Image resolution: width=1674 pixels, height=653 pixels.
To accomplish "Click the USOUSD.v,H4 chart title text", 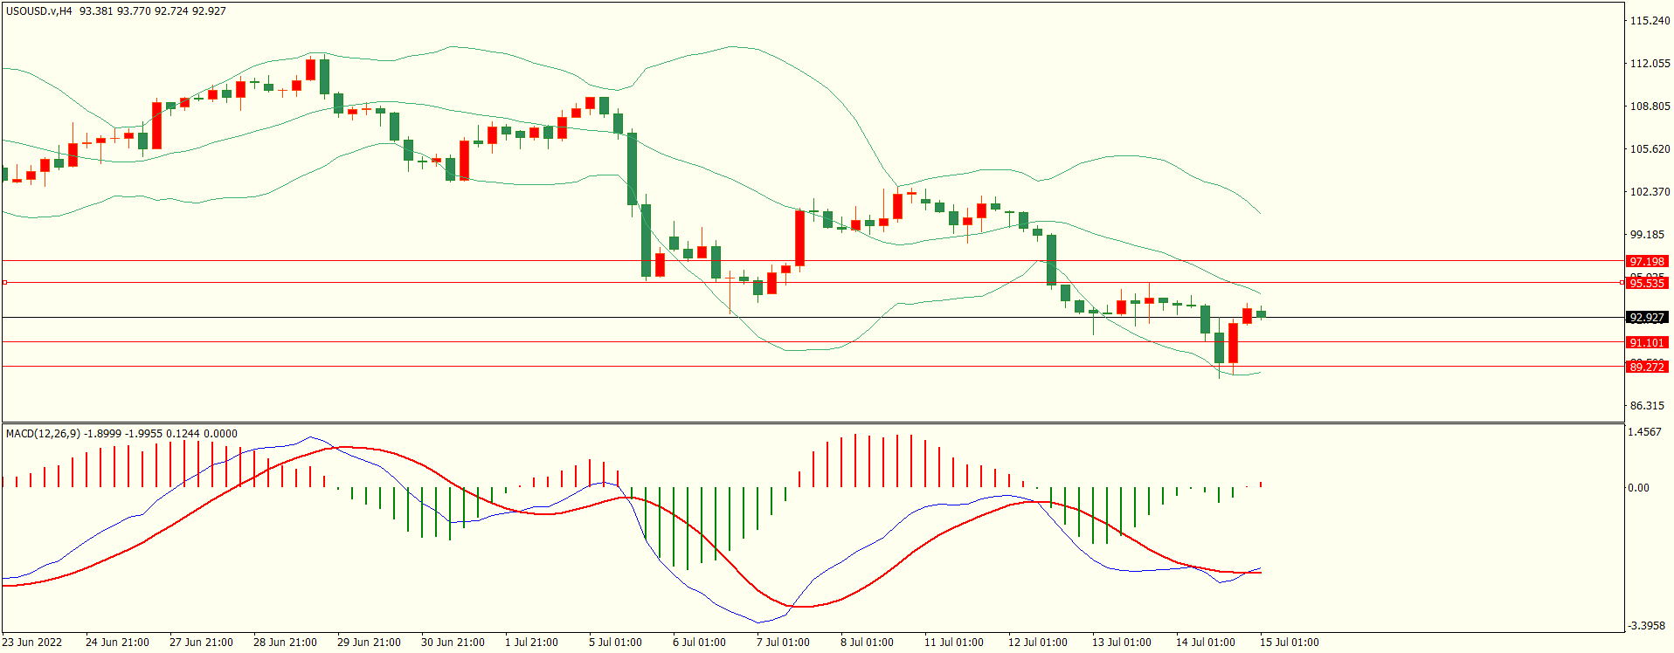I will [x=39, y=11].
